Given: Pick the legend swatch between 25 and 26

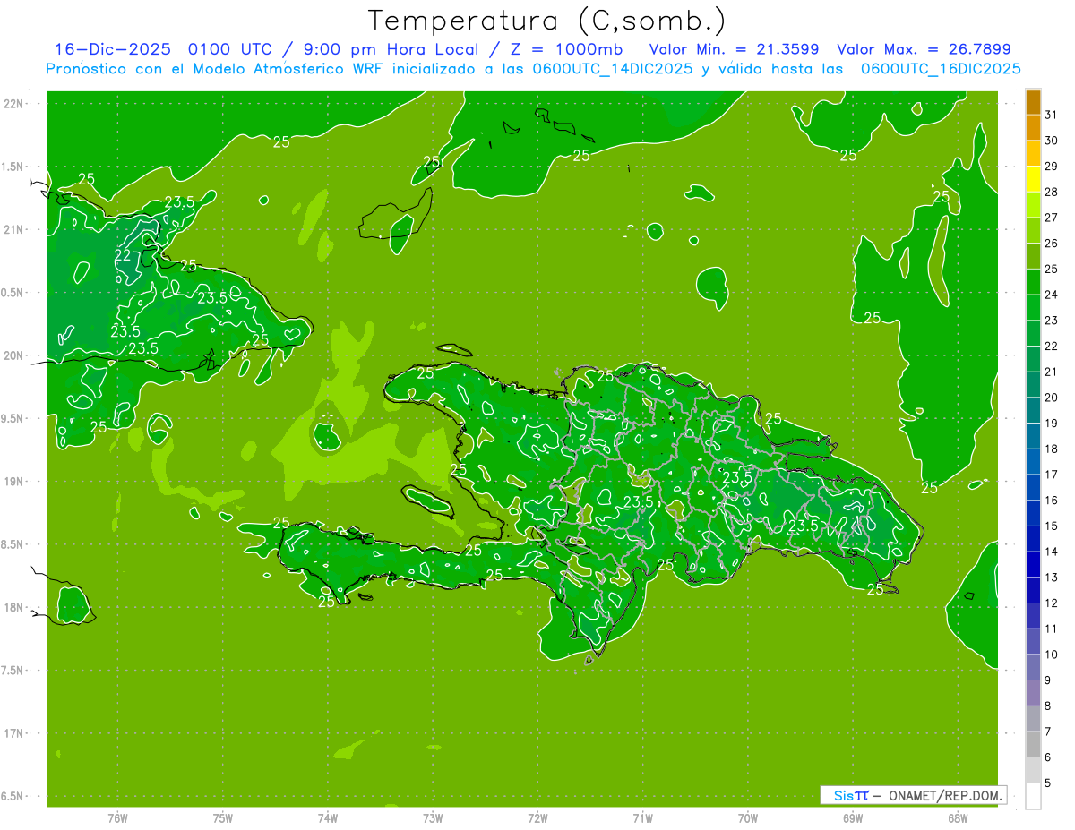Looking at the screenshot, I should pos(1033,256).
